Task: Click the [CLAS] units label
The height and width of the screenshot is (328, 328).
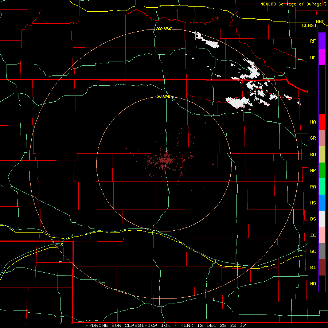Action: (x=308, y=26)
